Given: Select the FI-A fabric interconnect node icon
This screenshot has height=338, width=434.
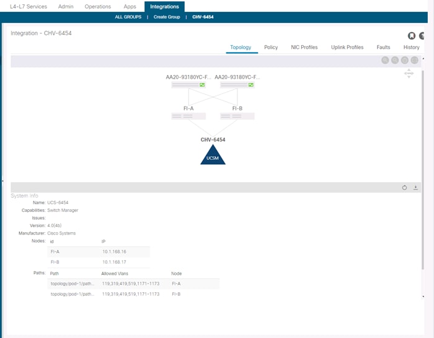Looking at the screenshot, I should pyautogui.click(x=188, y=116).
